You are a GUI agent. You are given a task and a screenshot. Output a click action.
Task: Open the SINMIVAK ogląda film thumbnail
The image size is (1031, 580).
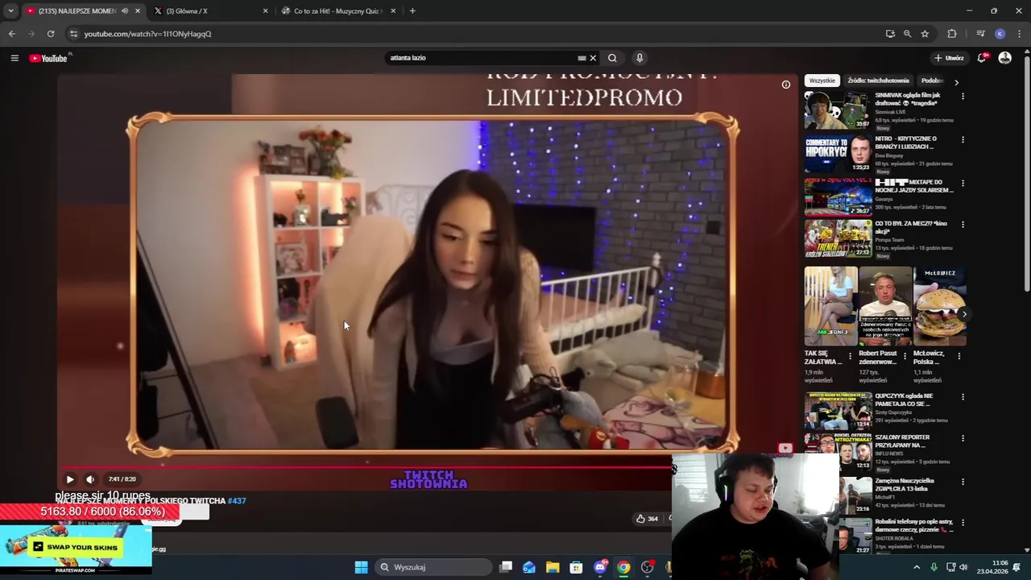coord(838,110)
